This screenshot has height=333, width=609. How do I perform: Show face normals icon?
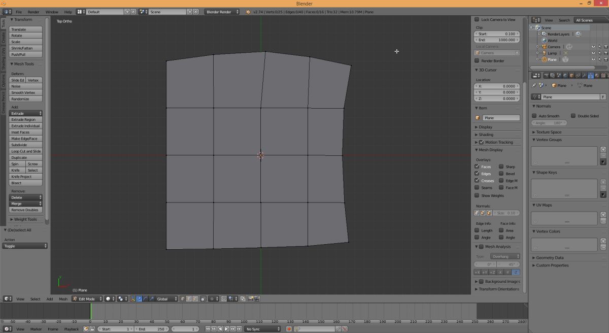point(489,213)
